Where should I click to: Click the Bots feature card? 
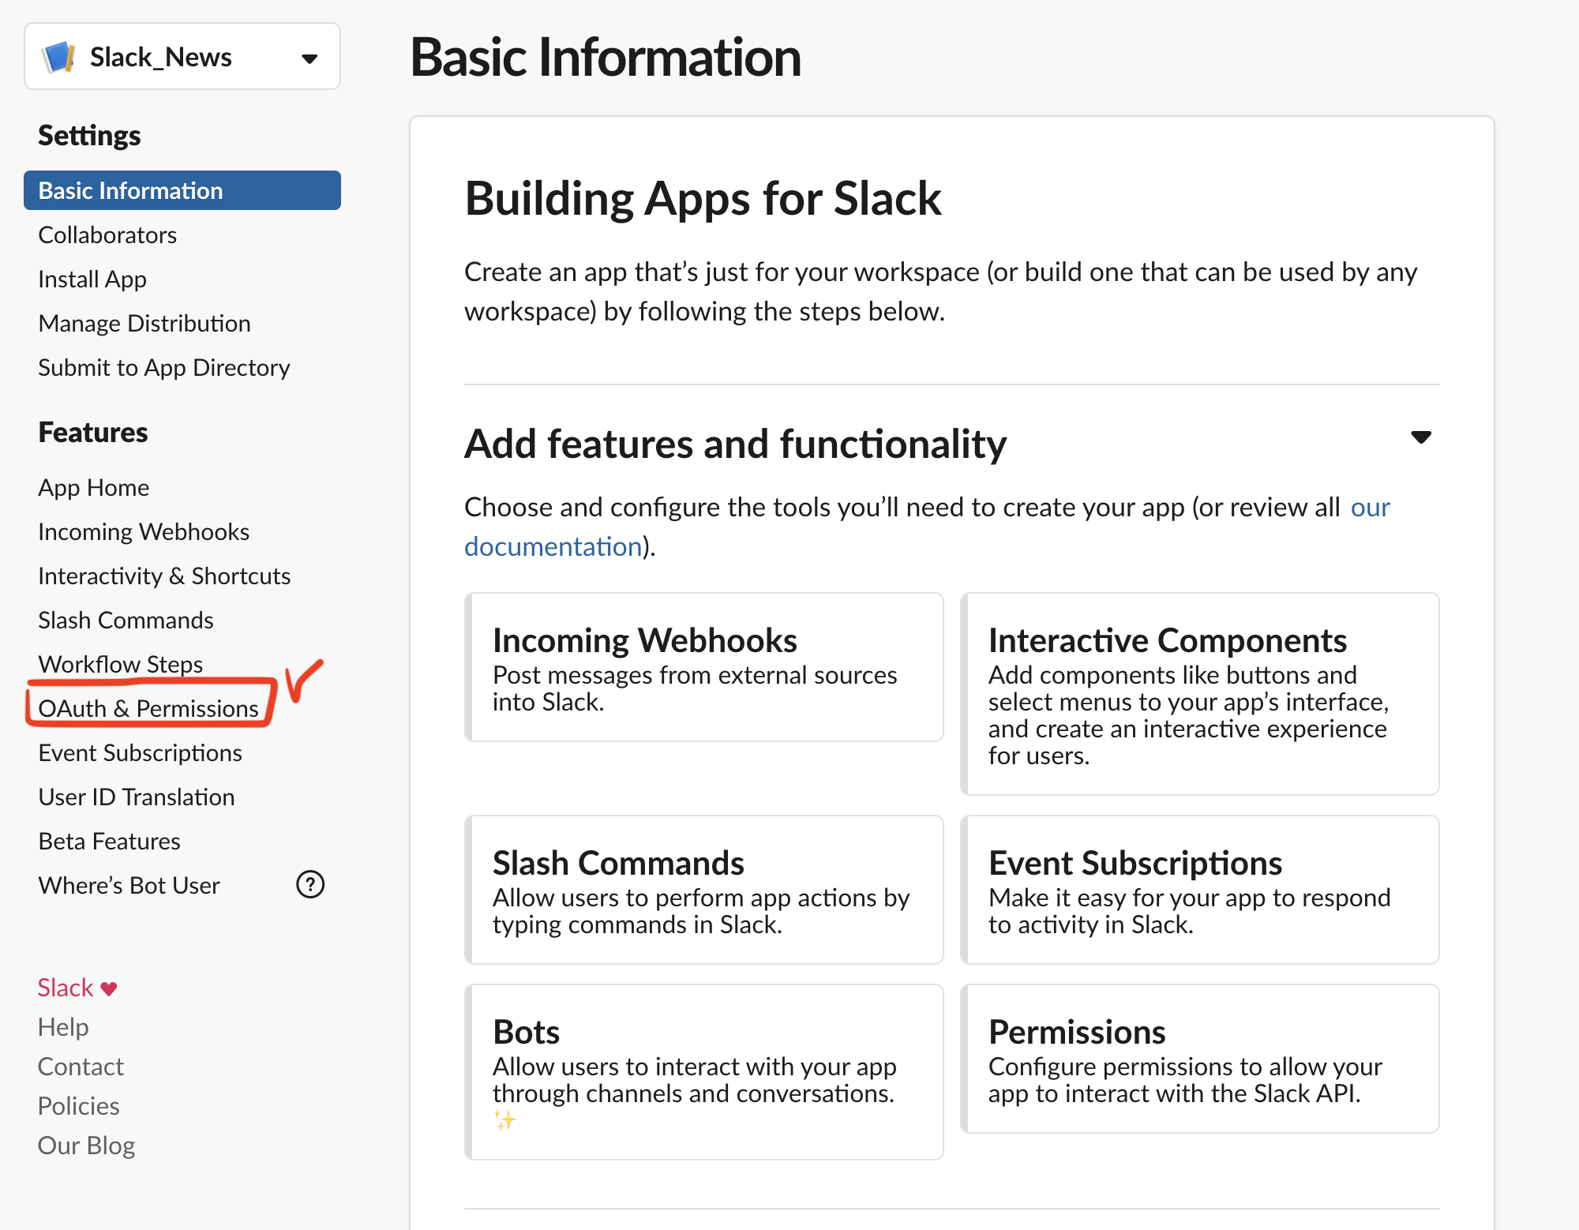pos(704,1071)
